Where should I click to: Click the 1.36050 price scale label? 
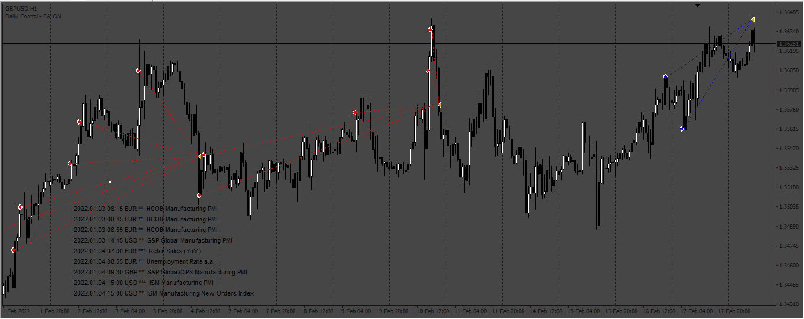(x=789, y=70)
